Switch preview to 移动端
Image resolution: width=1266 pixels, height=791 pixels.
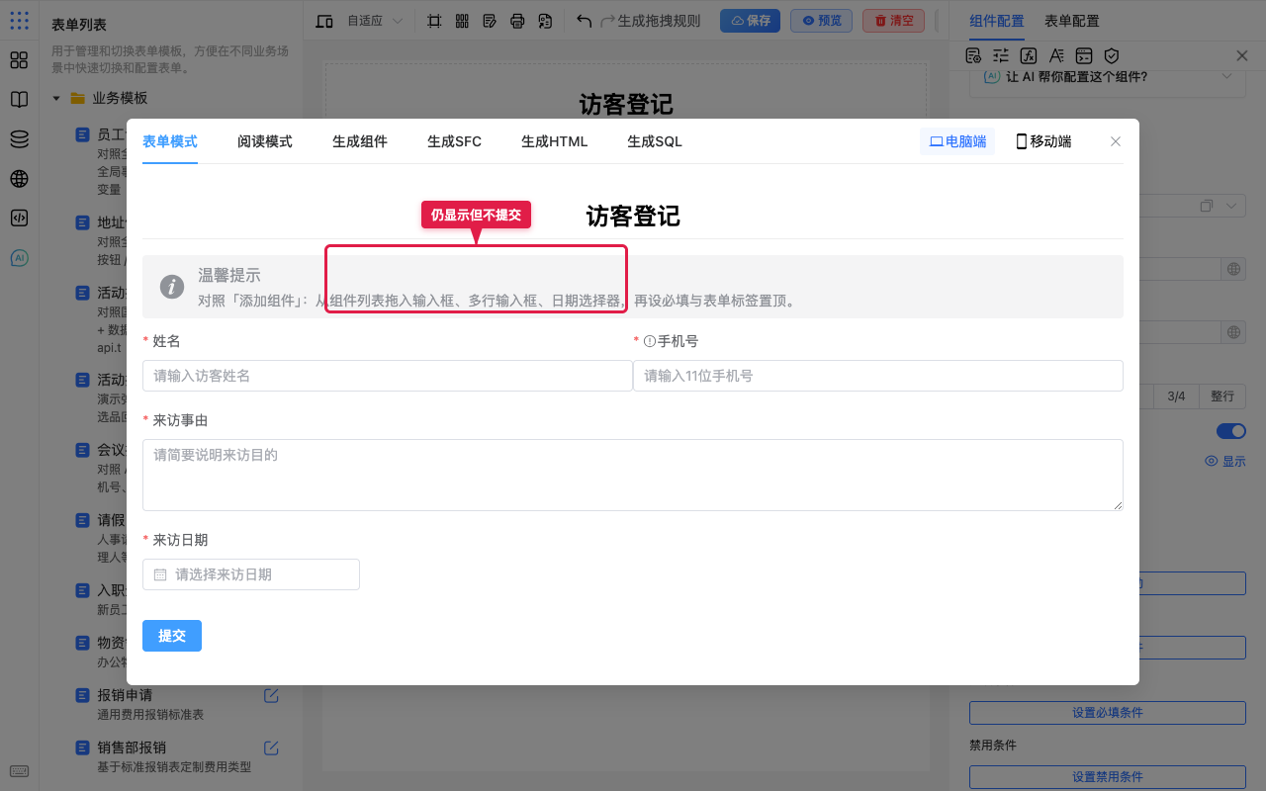click(1043, 141)
